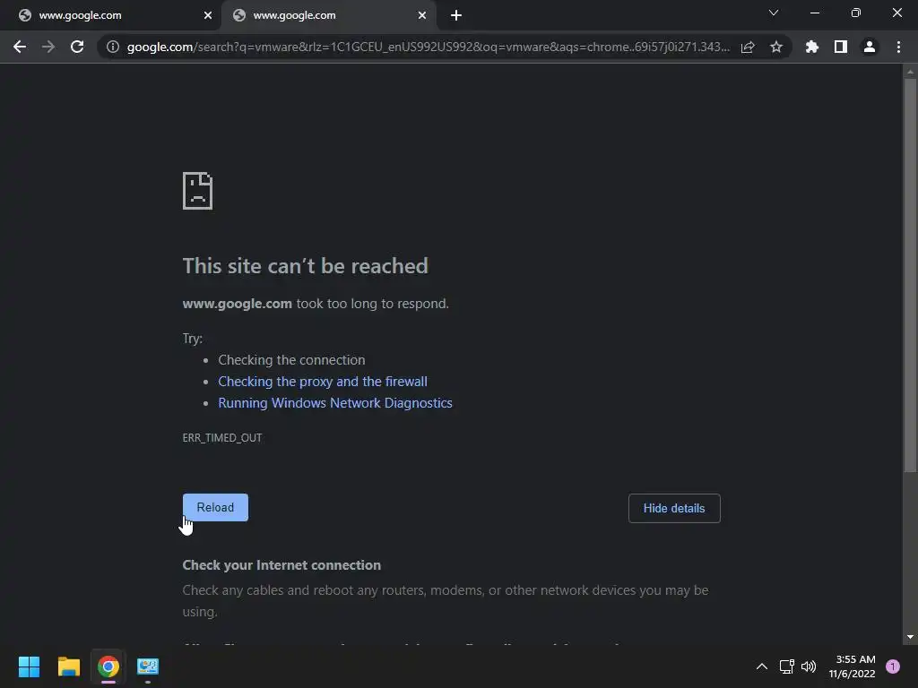Go back using the browser back arrow
918x688 pixels.
pos(20,47)
